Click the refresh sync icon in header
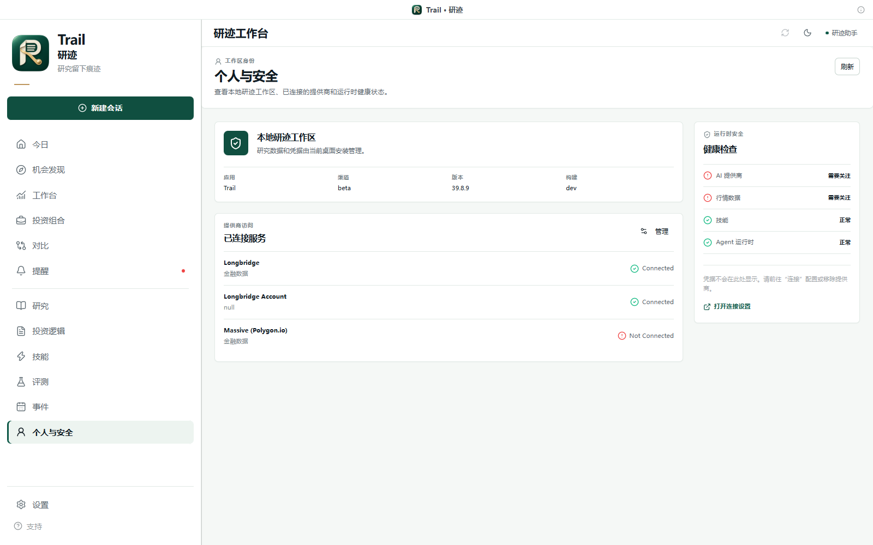This screenshot has width=873, height=545. (x=785, y=33)
